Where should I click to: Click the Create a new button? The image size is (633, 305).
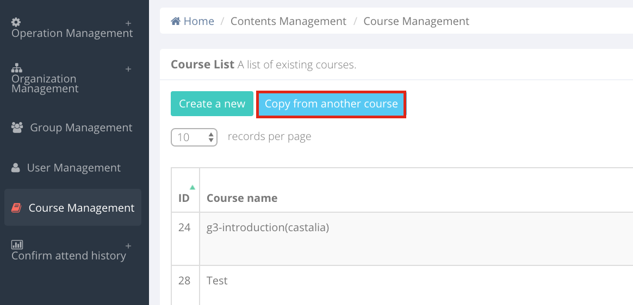coord(212,104)
